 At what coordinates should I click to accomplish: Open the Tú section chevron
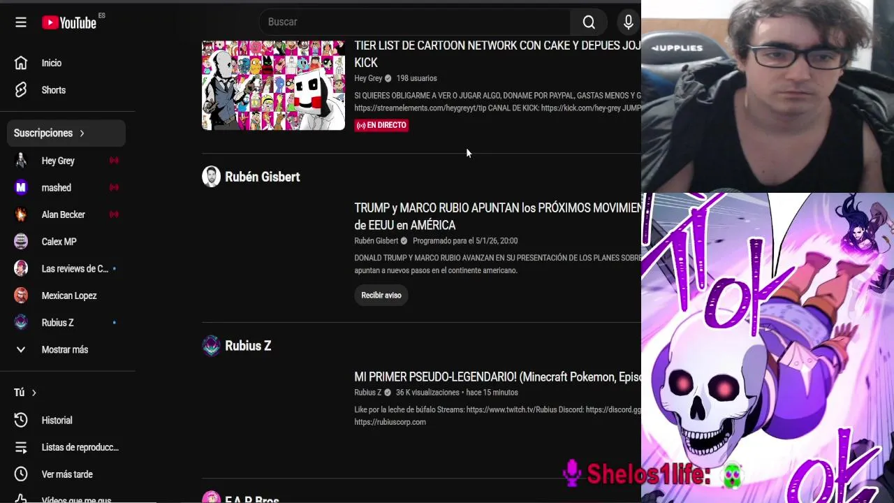[34, 393]
